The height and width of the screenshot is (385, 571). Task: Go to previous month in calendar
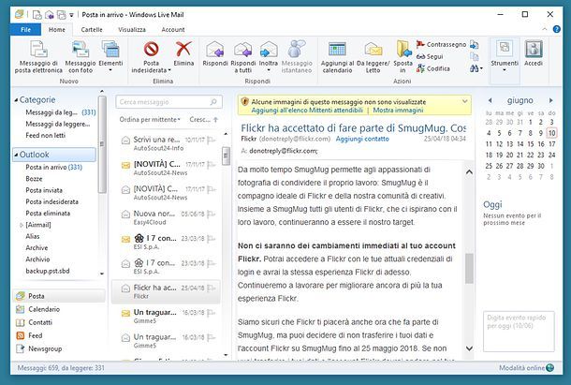tap(490, 100)
